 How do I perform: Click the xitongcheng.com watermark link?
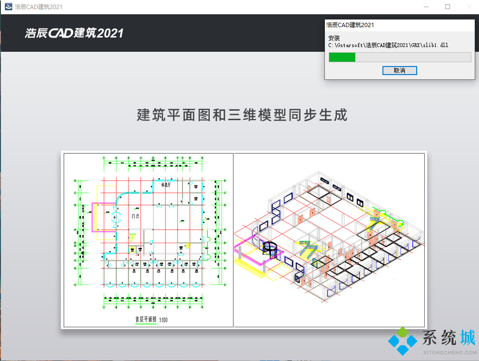pos(449,353)
